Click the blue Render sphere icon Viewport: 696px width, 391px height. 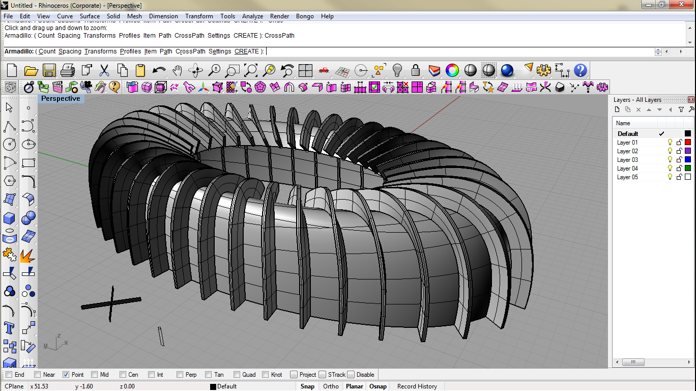tap(507, 70)
